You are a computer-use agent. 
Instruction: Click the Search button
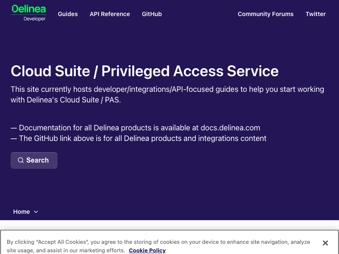point(34,160)
